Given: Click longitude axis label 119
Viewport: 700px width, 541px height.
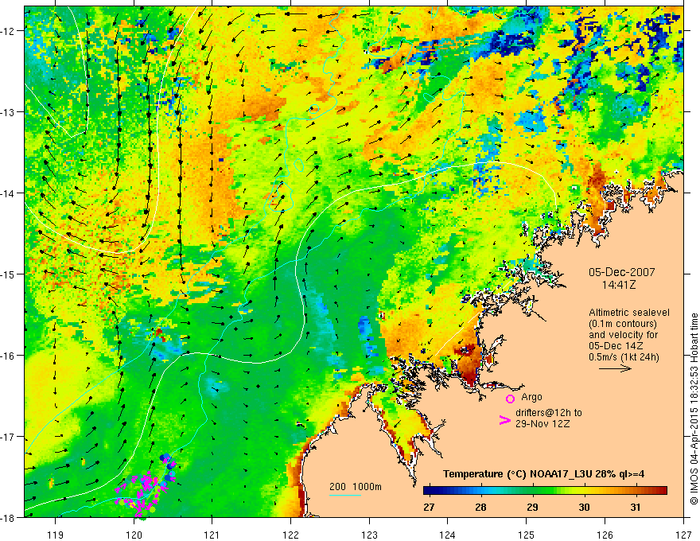Looking at the screenshot, I should pos(56,535).
